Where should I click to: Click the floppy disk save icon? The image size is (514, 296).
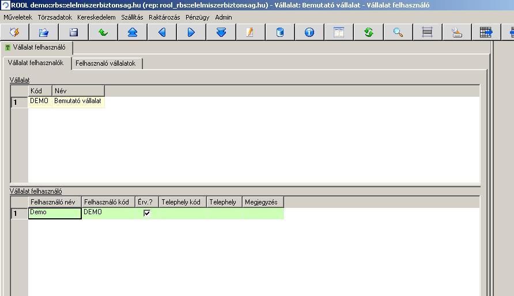pyautogui.click(x=73, y=32)
